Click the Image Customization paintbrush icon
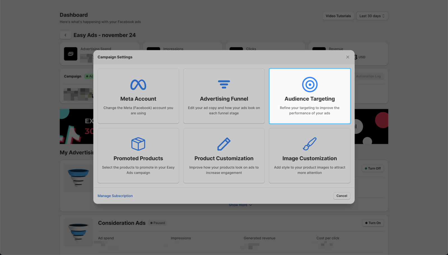This screenshot has width=448, height=255. tap(309, 144)
